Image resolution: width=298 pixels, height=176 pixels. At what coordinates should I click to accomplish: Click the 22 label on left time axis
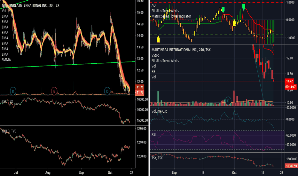[x=131, y=172]
